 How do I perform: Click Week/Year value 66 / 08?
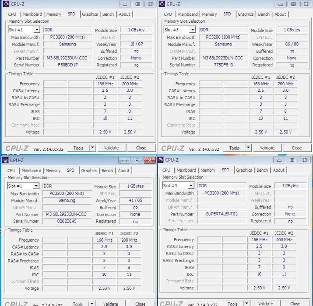[292, 44]
